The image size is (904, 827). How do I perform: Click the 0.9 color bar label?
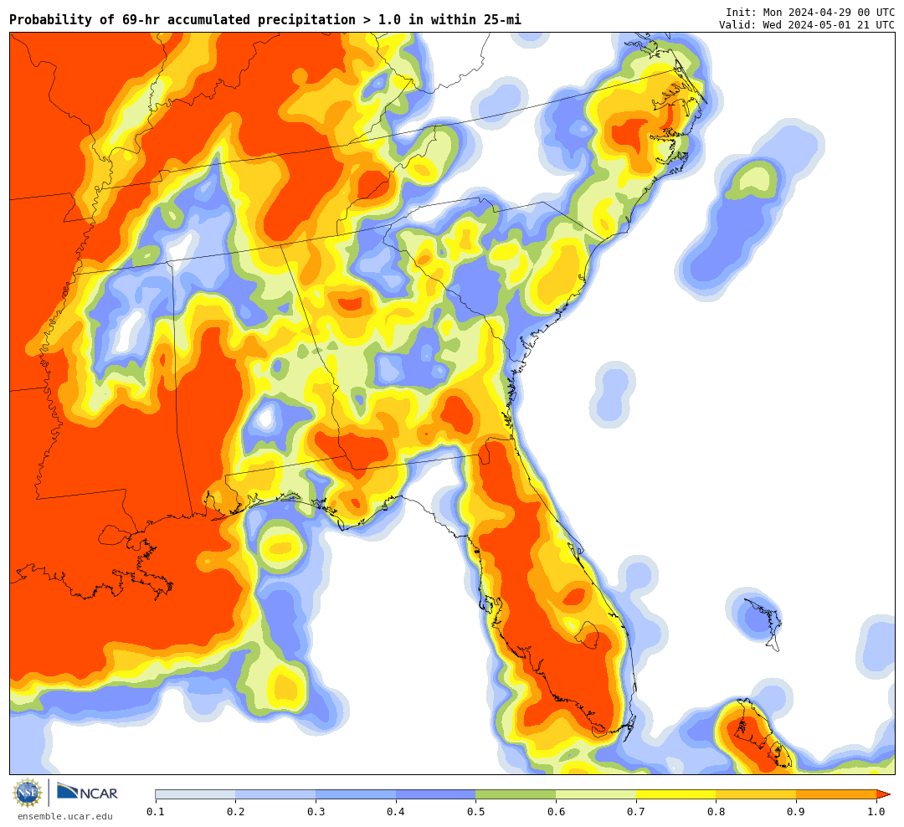click(x=797, y=812)
